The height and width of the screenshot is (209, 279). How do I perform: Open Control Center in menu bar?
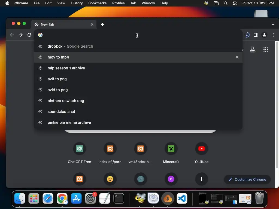tap(235, 3)
